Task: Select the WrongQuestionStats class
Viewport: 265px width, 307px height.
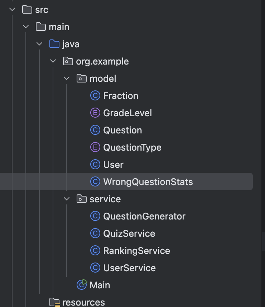Action: [x=148, y=182]
